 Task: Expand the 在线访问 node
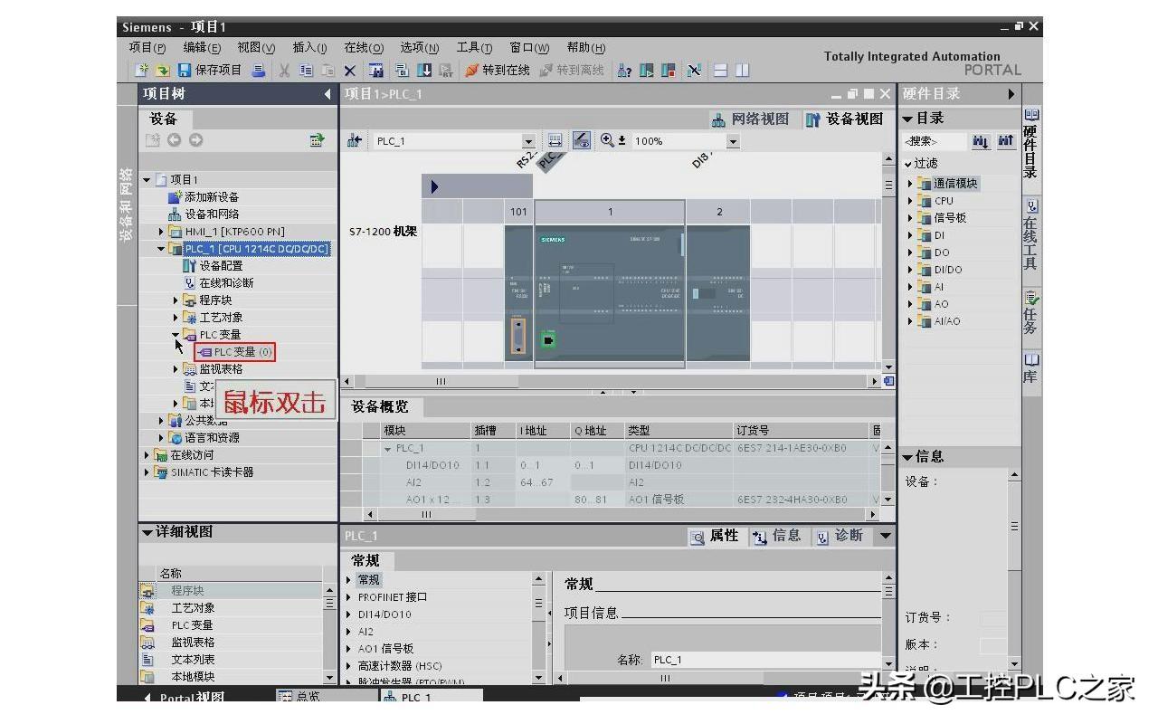click(x=147, y=455)
